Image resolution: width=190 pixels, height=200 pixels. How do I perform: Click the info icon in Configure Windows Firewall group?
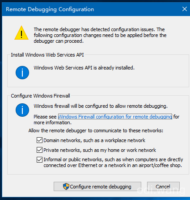point(22,110)
